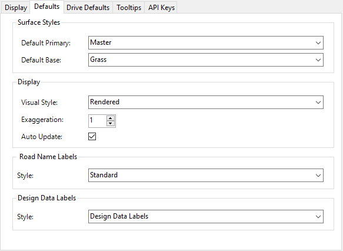Expand the Visual Style dropdown arrow
Screen dimensions: 343x251
tap(318, 103)
